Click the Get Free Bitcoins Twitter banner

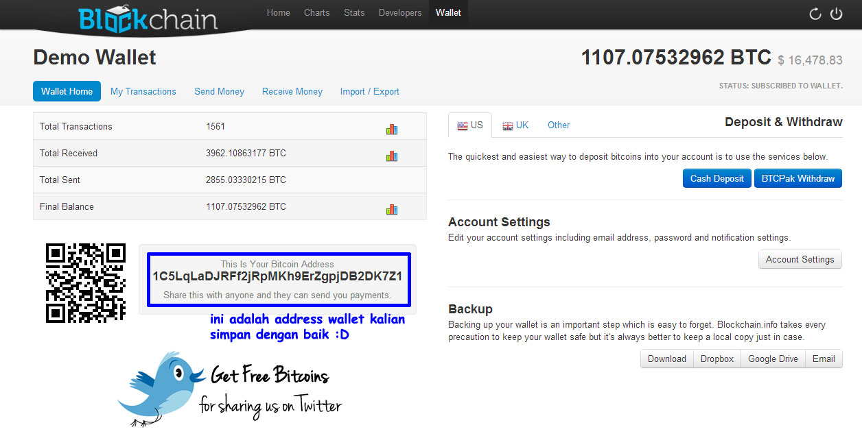230,389
